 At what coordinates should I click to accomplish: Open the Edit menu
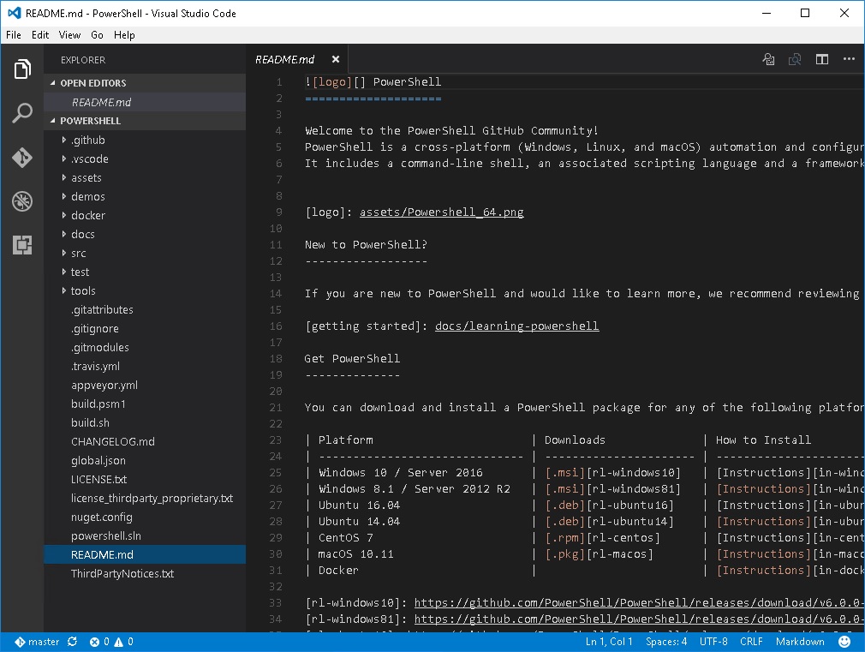39,35
